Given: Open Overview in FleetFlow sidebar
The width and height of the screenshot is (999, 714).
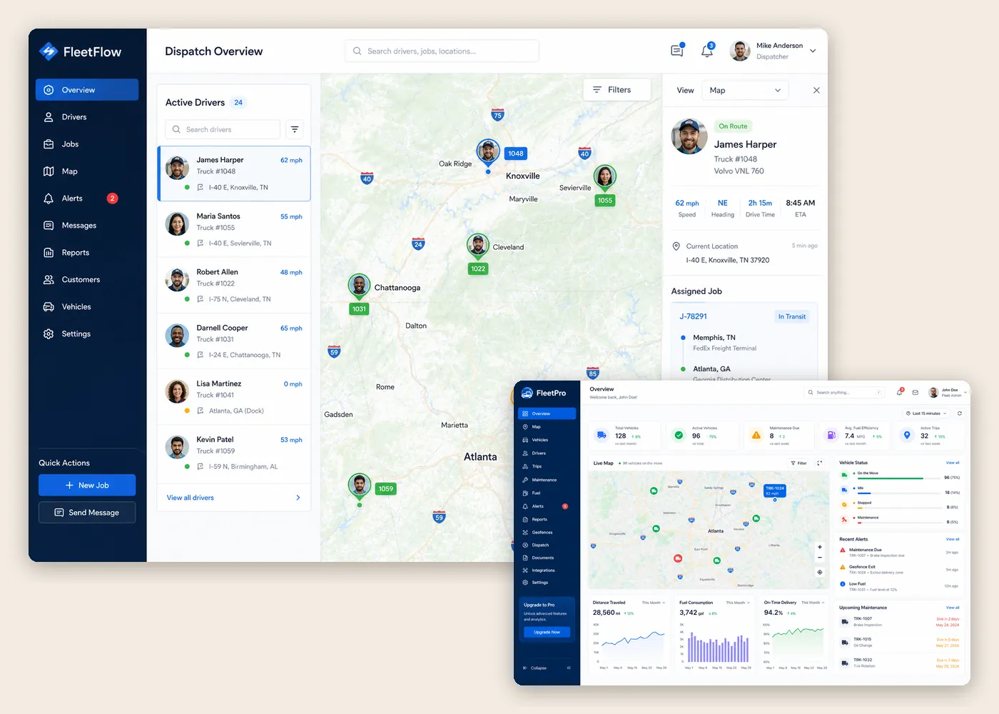Looking at the screenshot, I should pos(87,90).
